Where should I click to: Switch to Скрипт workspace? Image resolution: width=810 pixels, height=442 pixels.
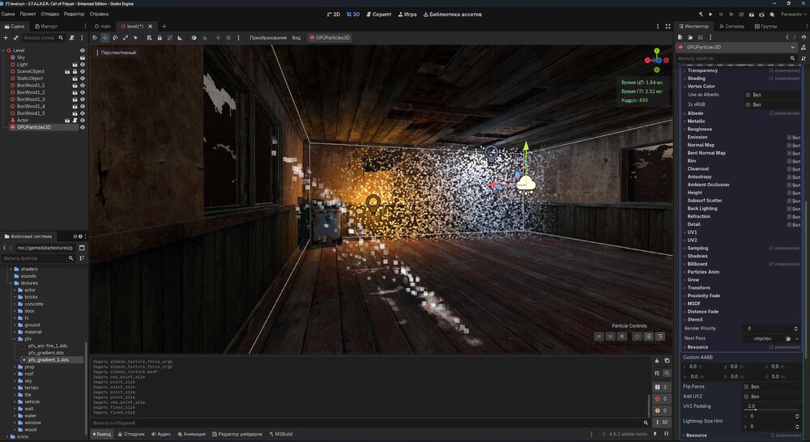378,15
